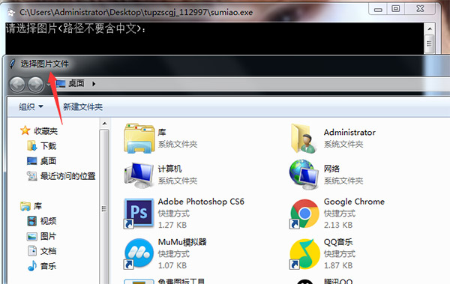Click the feather icon in dialog title
Viewport: 450px width, 284px height.
coord(12,64)
